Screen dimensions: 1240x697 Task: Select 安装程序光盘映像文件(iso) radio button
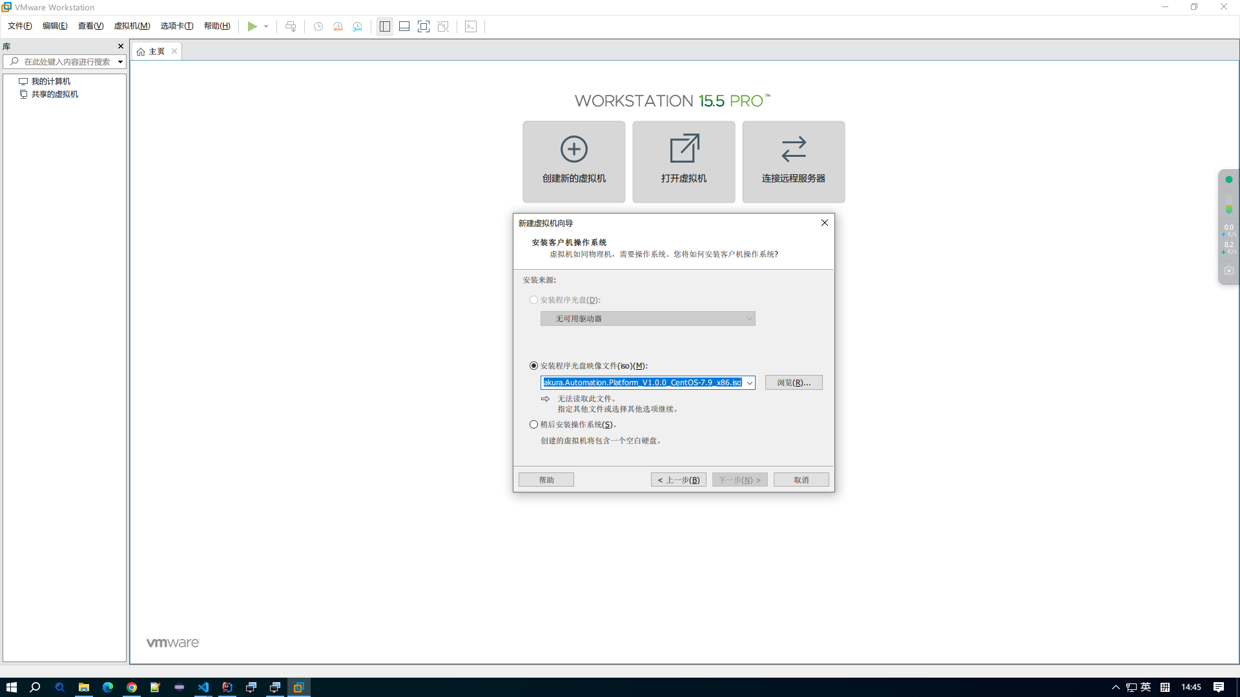click(x=533, y=366)
